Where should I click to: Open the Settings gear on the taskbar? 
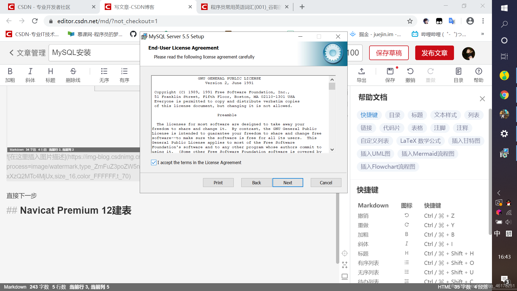504,134
